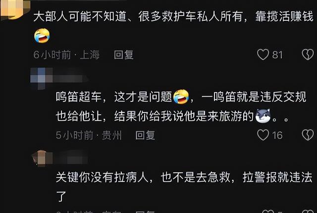Viewport: 317px width, 213px height.
Task: Tap broken-heart dislike on the Guizhou comment
Action: pos(308,135)
